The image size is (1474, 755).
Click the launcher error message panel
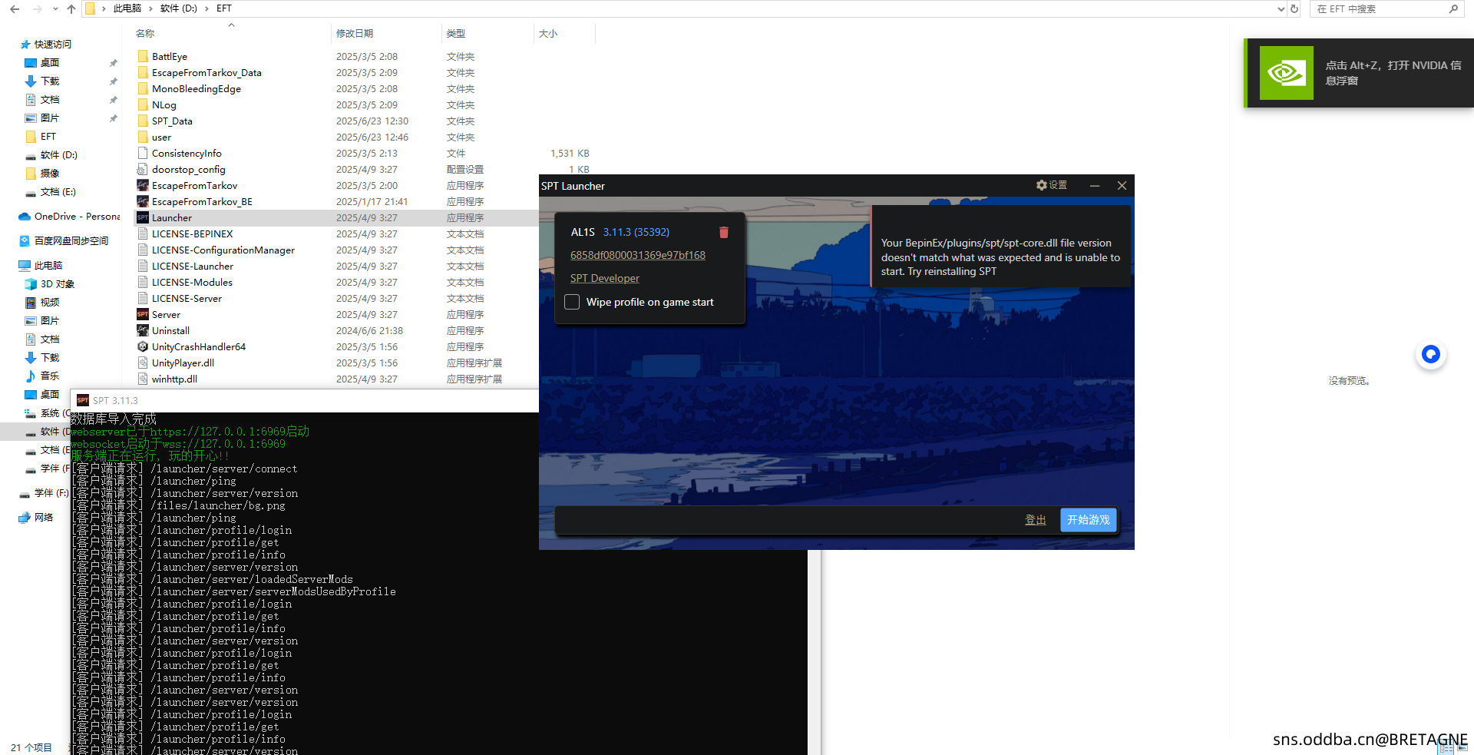[x=1000, y=245]
